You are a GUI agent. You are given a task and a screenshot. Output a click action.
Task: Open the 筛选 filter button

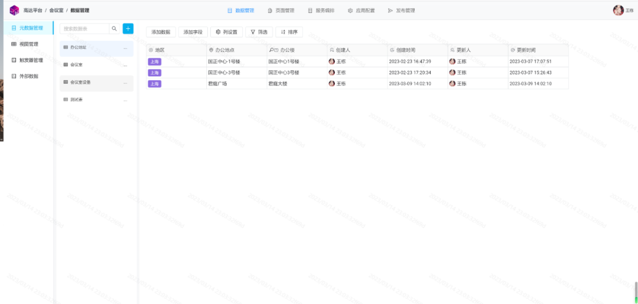pos(259,32)
